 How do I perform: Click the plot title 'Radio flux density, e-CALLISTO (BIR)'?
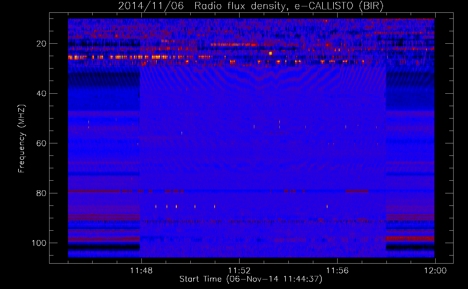tap(289, 6)
